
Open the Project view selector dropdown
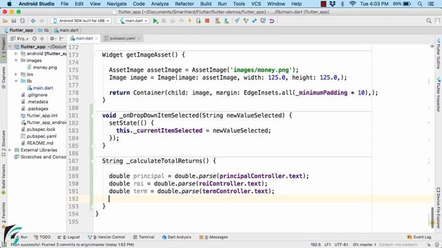[20, 39]
